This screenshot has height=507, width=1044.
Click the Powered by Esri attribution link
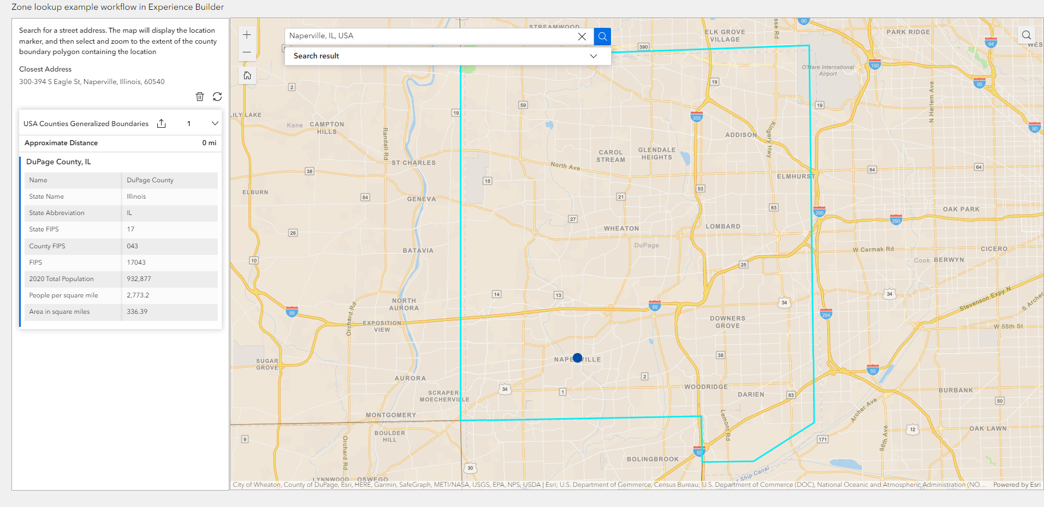(x=1017, y=485)
